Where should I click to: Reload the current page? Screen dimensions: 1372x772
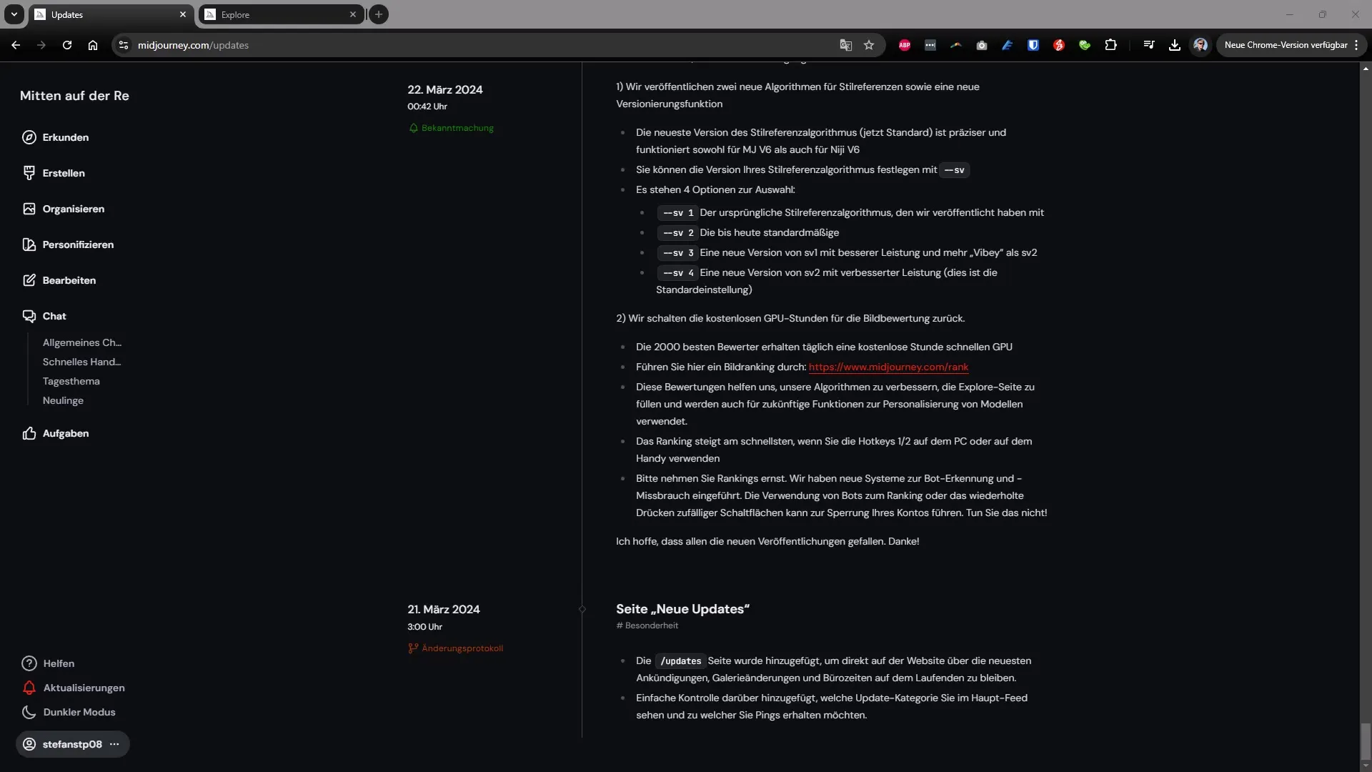pos(67,45)
